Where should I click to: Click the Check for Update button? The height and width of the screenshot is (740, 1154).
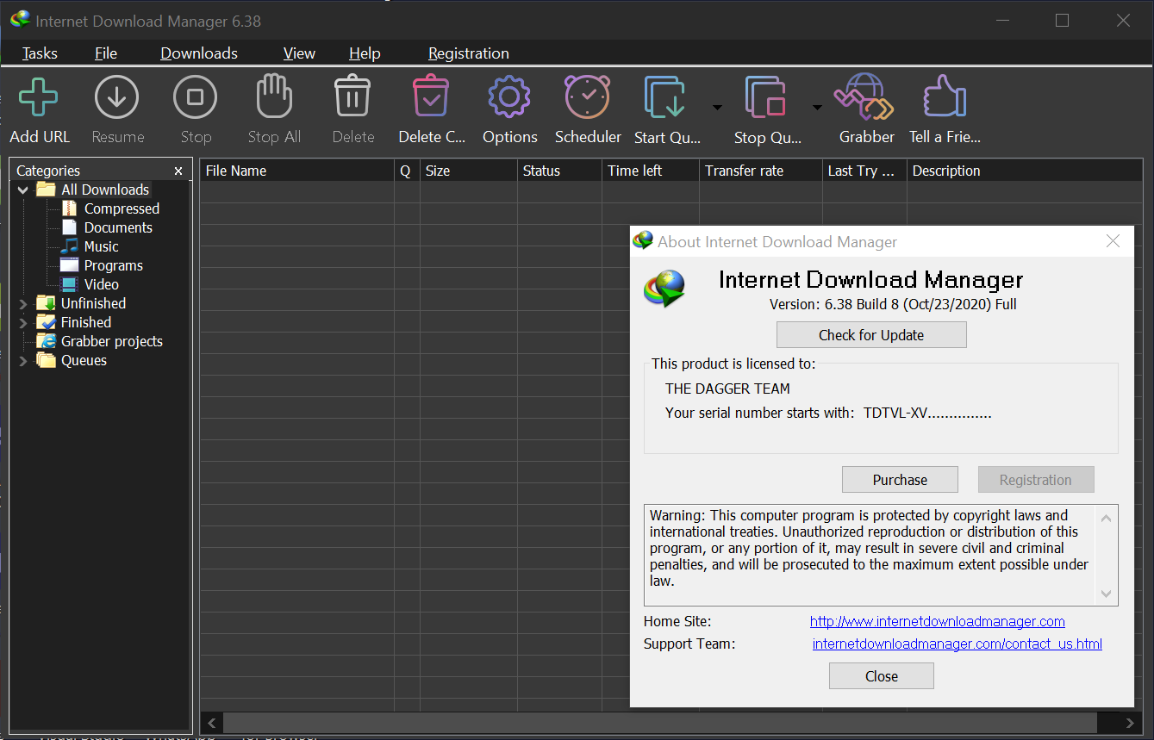click(871, 335)
